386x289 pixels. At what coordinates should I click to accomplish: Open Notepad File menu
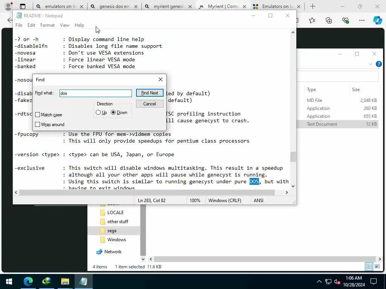pos(19,25)
